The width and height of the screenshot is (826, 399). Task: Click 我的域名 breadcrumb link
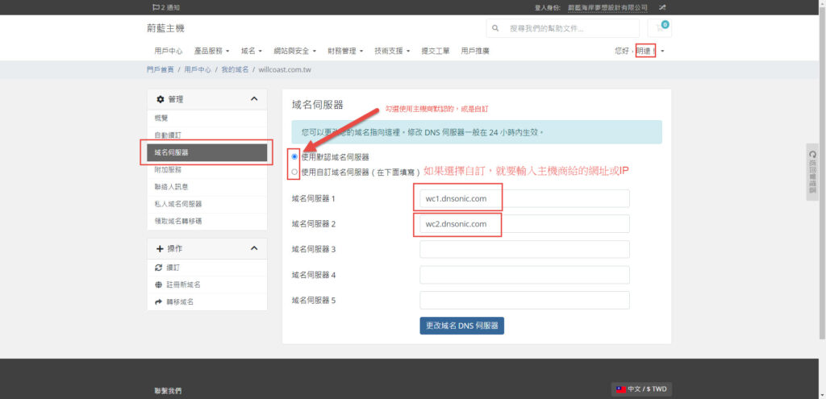pyautogui.click(x=235, y=70)
